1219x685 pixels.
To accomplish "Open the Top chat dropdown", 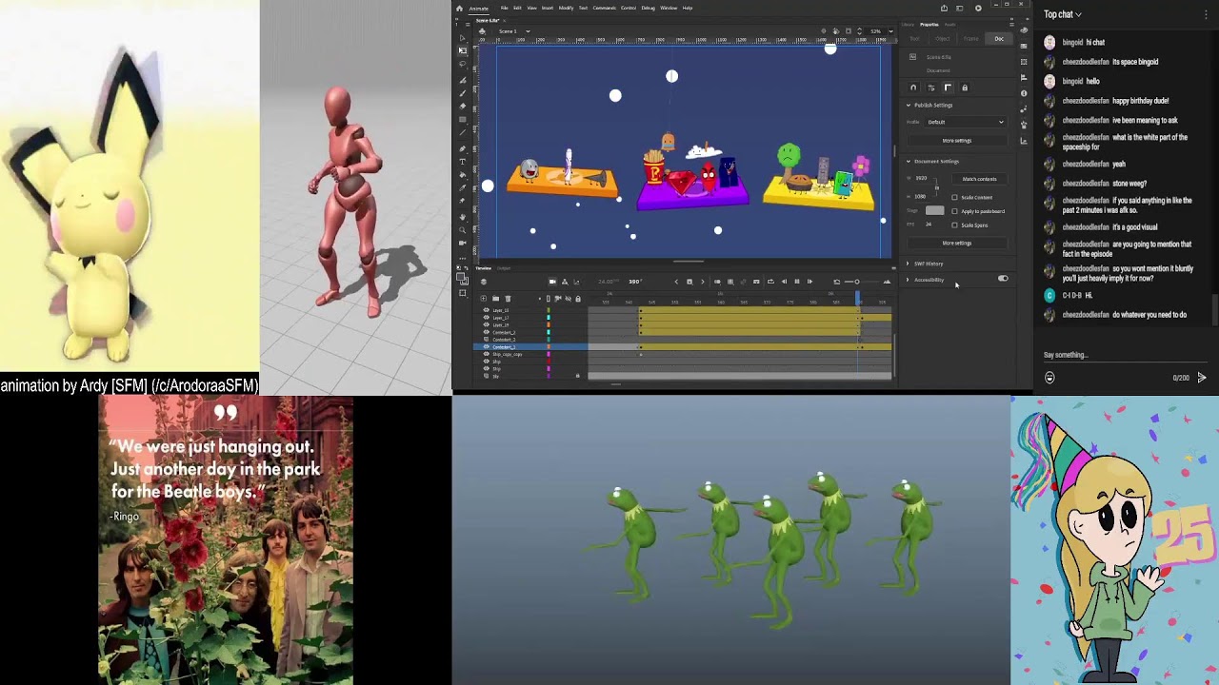I will coord(1063,14).
